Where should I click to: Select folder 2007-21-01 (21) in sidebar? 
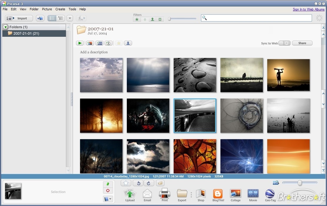(34, 33)
